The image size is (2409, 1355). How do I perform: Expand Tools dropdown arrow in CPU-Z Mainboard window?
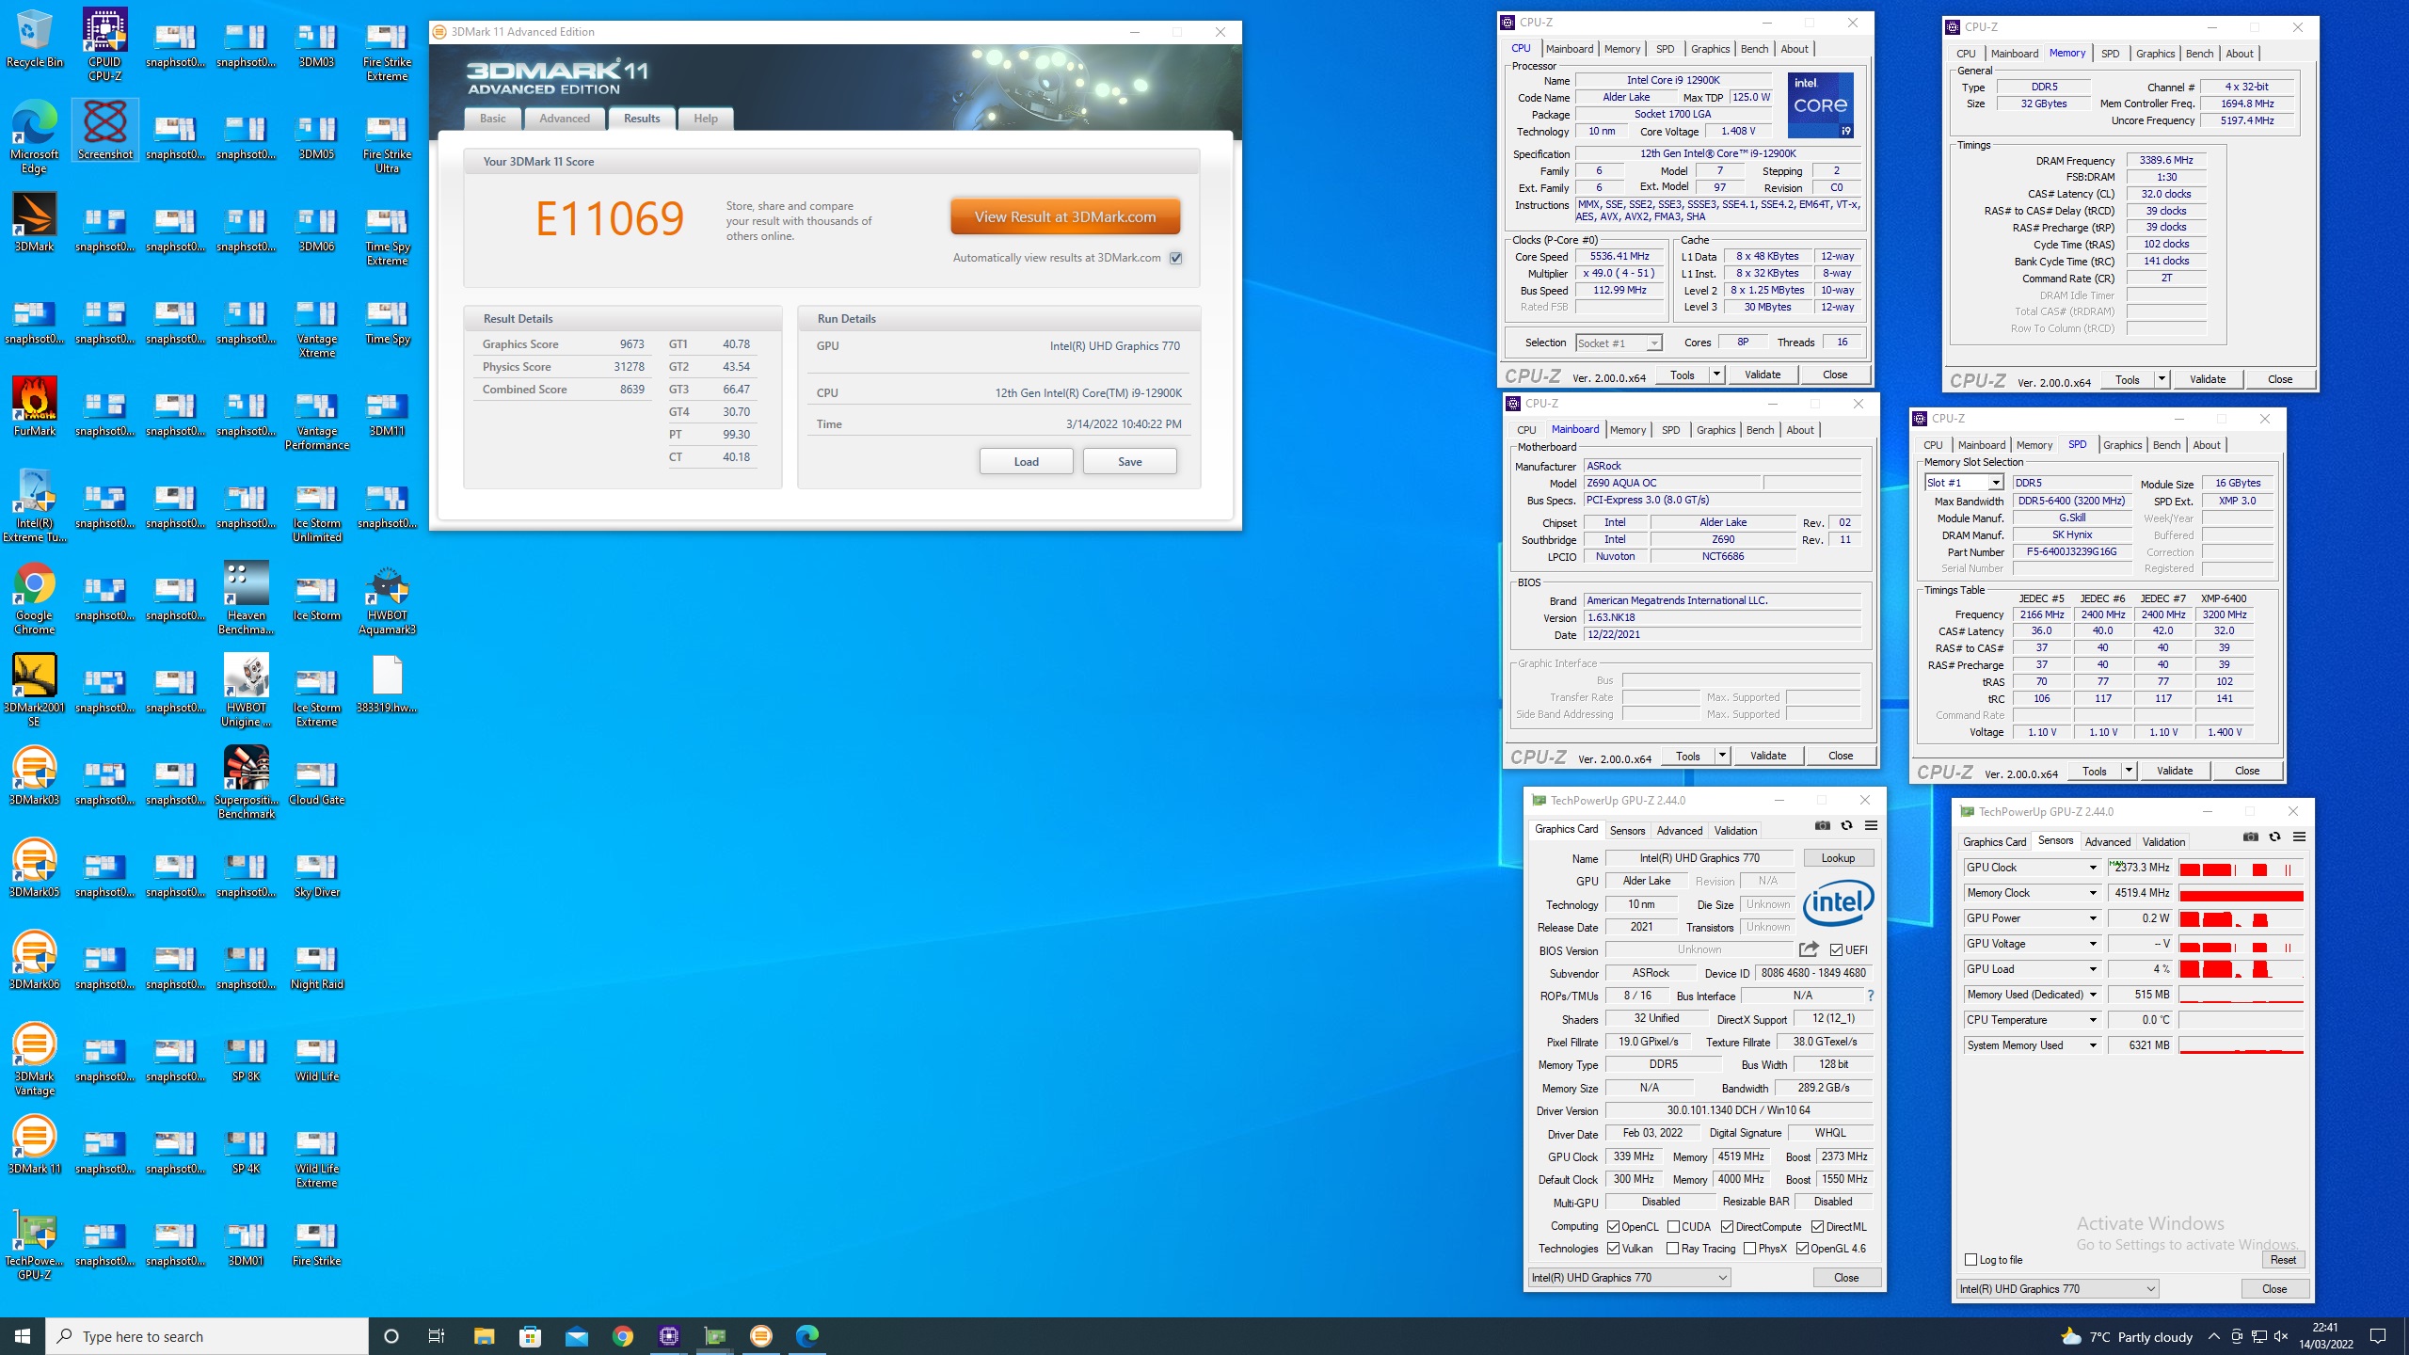tap(1722, 756)
